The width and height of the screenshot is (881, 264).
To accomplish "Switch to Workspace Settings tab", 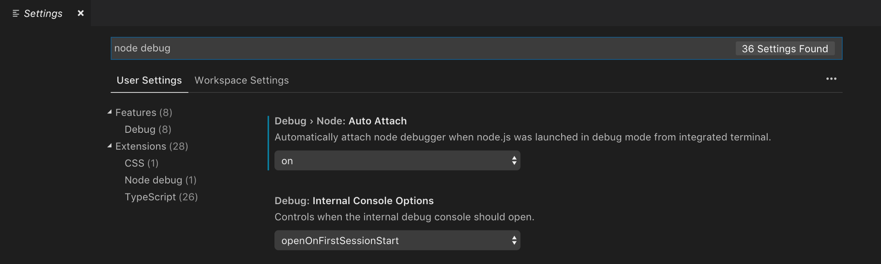I will tap(241, 80).
